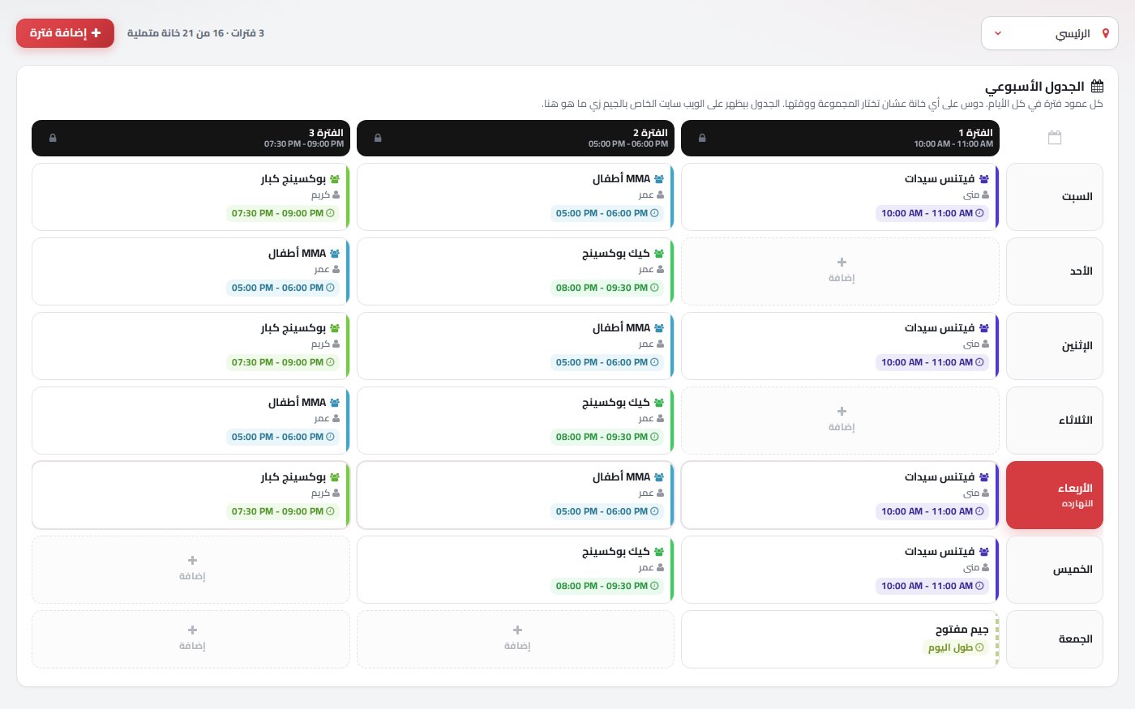Screen dimensions: 1135x709
Task: Open Monday's فيتنس سيدات class card
Action: point(840,346)
